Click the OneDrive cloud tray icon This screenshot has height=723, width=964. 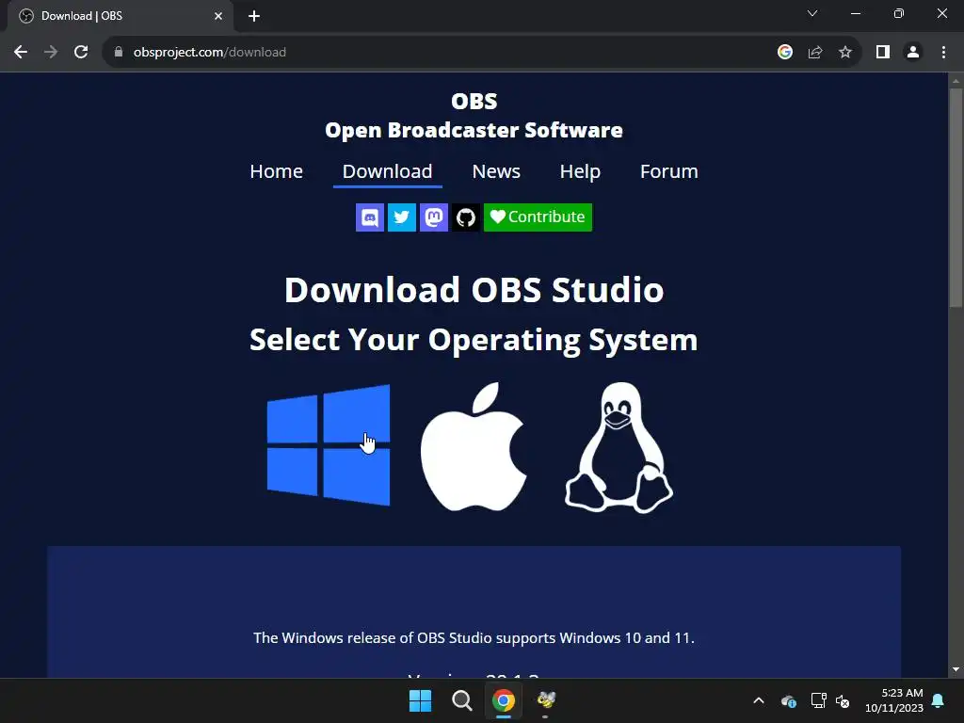[x=789, y=700]
